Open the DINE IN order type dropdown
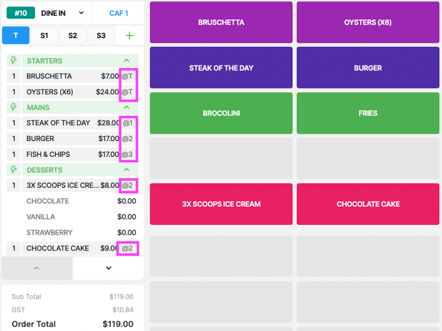 click(63, 13)
